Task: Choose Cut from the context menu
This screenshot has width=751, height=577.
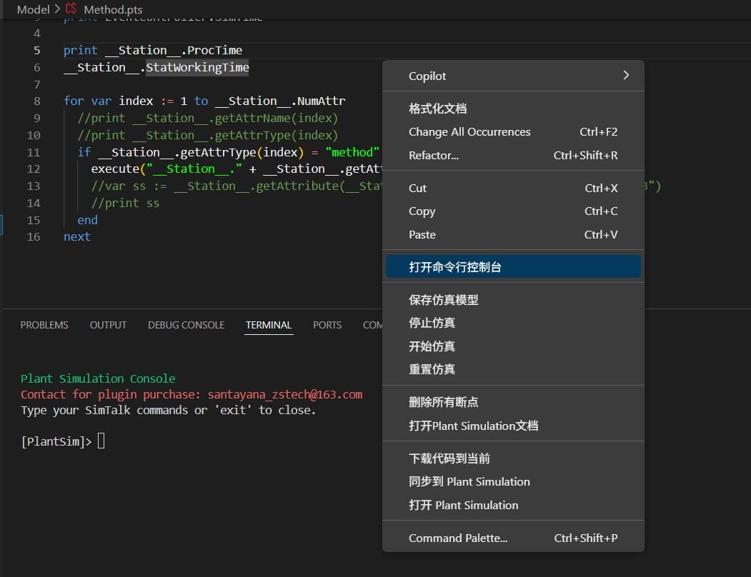Action: (417, 188)
